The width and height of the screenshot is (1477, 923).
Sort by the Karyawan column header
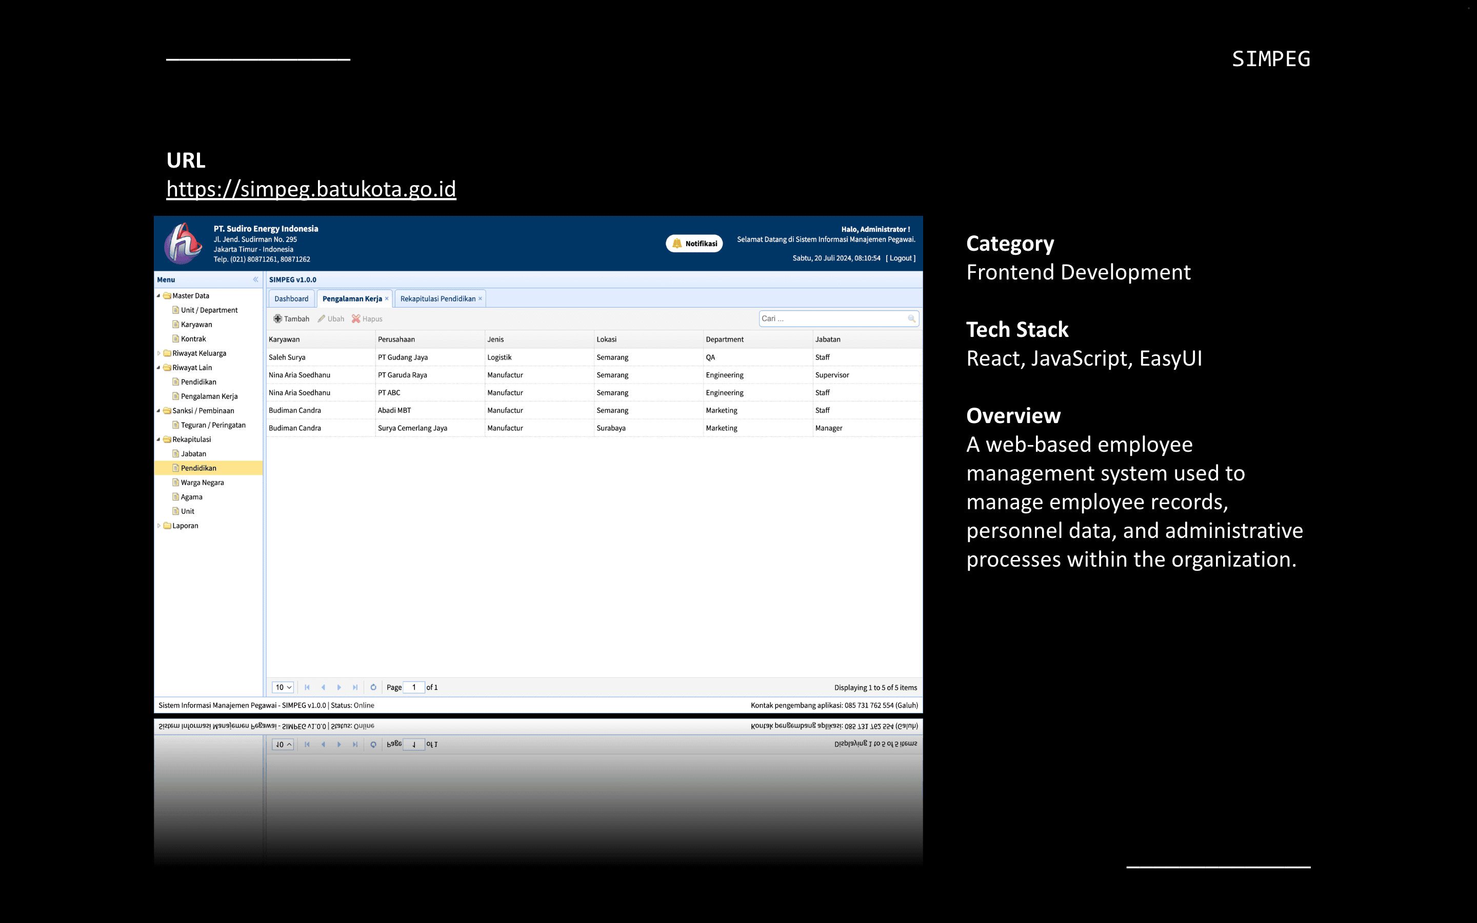click(321, 339)
